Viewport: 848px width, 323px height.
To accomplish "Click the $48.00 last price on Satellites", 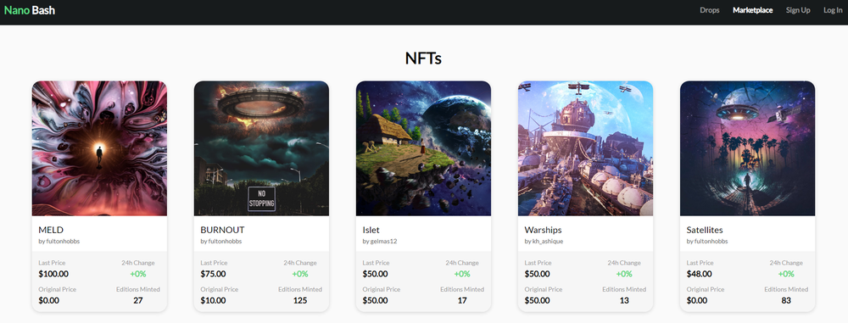I will (700, 274).
